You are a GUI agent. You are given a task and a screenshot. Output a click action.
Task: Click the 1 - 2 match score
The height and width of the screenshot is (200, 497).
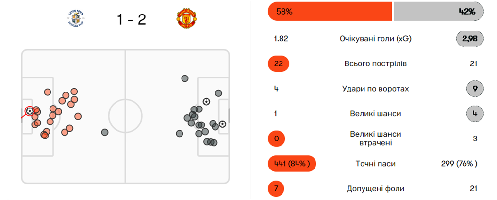131,19
